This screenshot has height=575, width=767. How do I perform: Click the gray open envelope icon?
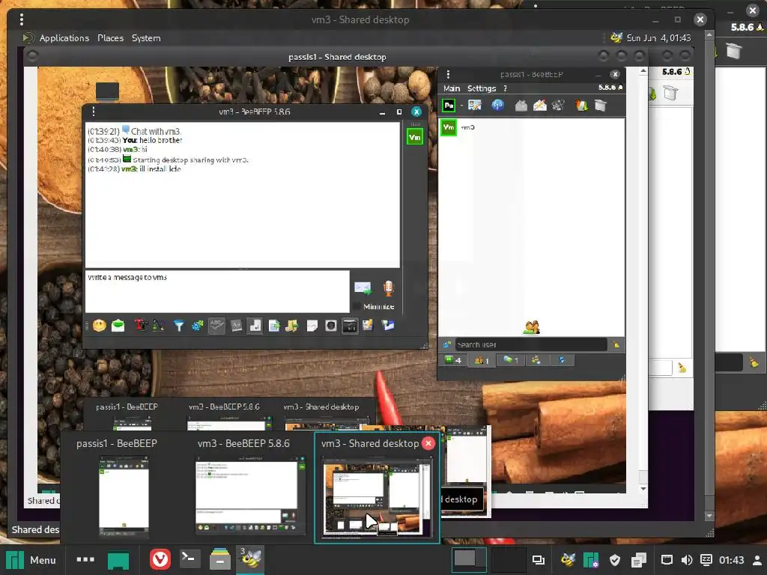[x=521, y=105]
